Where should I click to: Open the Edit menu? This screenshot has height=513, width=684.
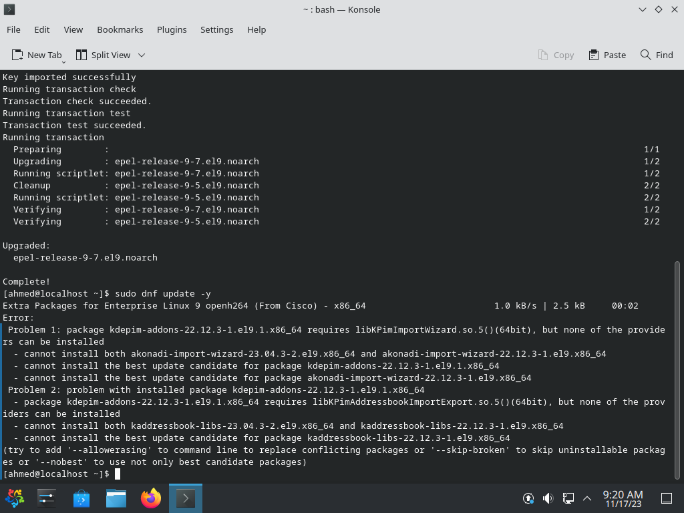point(42,29)
